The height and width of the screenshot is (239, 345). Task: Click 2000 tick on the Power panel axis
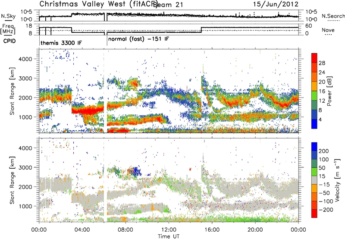(x=25, y=97)
